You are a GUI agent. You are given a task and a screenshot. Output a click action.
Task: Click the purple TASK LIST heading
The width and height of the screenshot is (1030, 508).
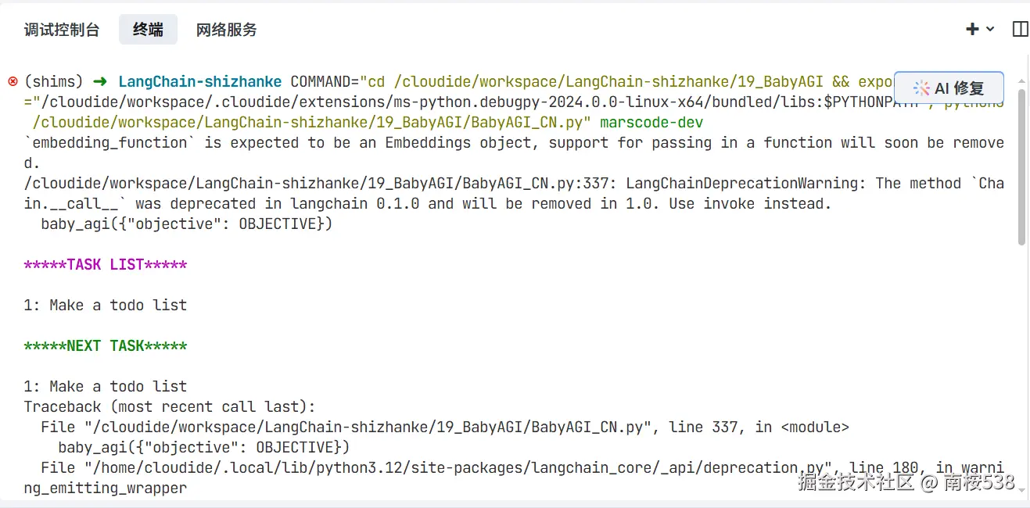(106, 264)
